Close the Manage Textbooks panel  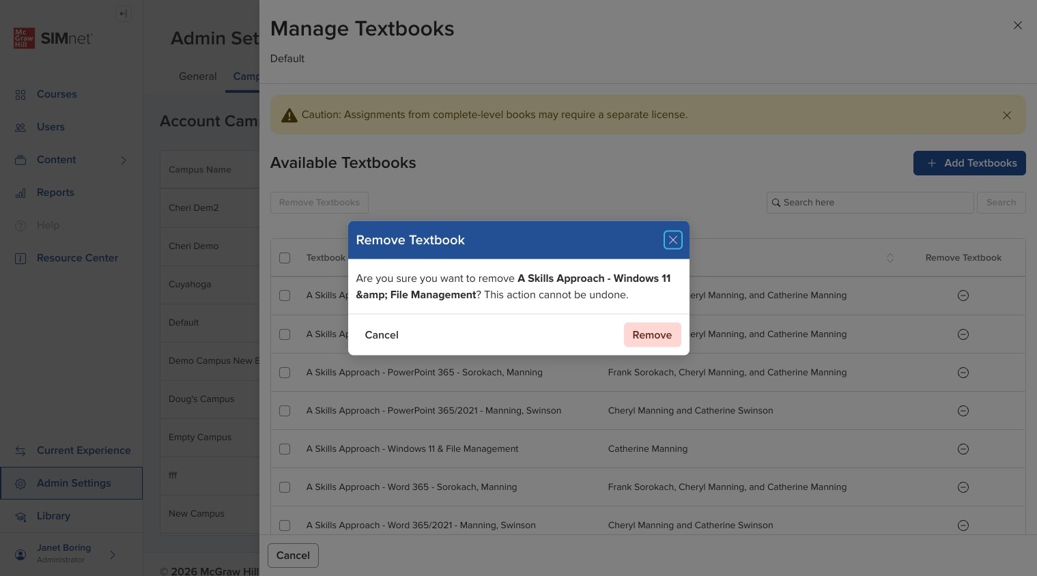(x=1017, y=25)
